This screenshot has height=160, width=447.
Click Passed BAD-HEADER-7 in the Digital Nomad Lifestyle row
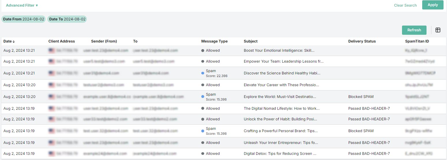369,109
